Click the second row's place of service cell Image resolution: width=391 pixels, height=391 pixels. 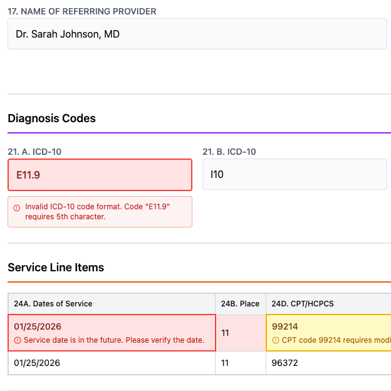point(240,363)
